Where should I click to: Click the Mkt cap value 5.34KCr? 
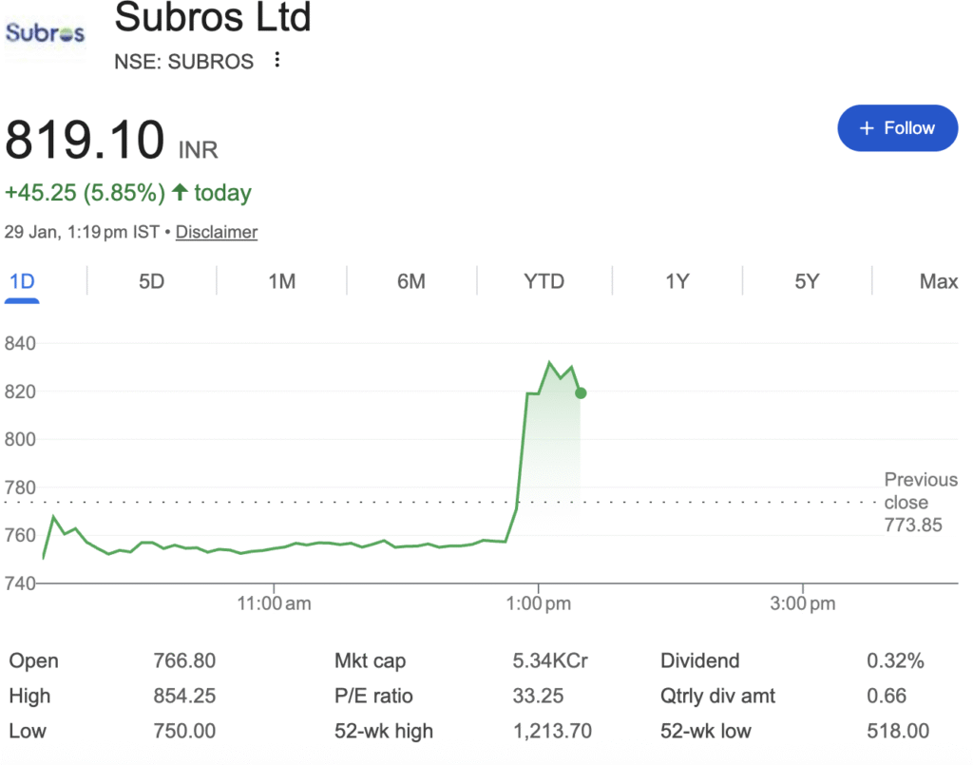tap(550, 661)
